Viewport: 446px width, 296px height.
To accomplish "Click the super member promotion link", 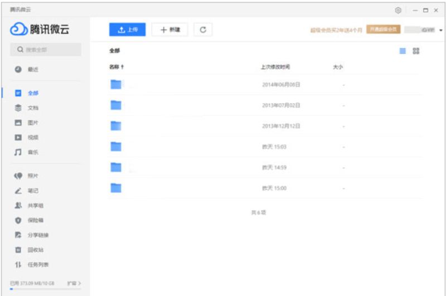I will pyautogui.click(x=336, y=30).
